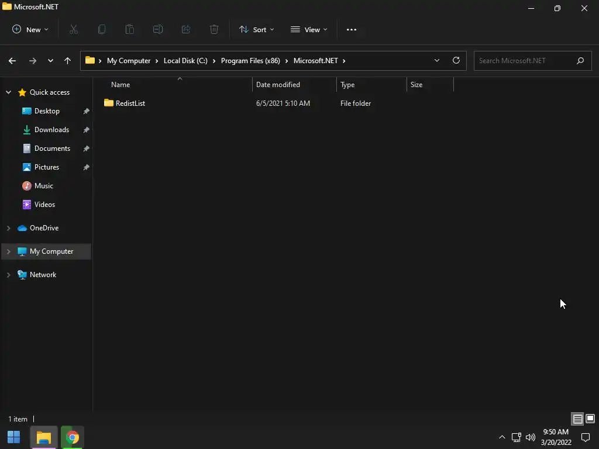
Task: Open the Sort dropdown
Action: click(x=256, y=29)
